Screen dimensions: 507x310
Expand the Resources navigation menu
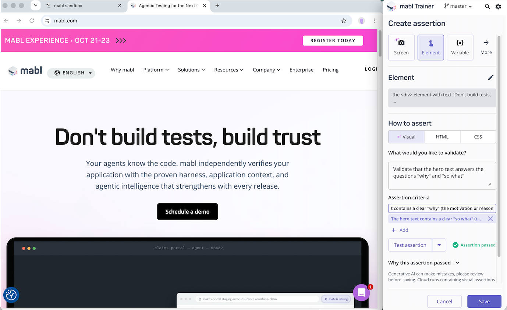pyautogui.click(x=229, y=70)
